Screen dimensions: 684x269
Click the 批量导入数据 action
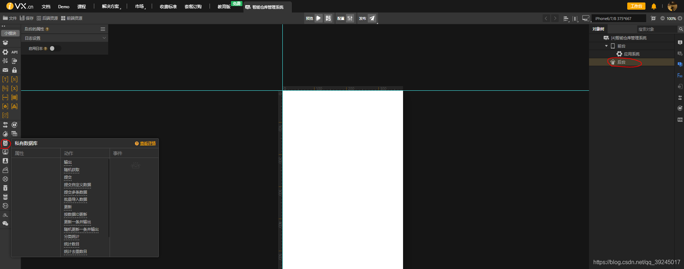pyautogui.click(x=75, y=200)
